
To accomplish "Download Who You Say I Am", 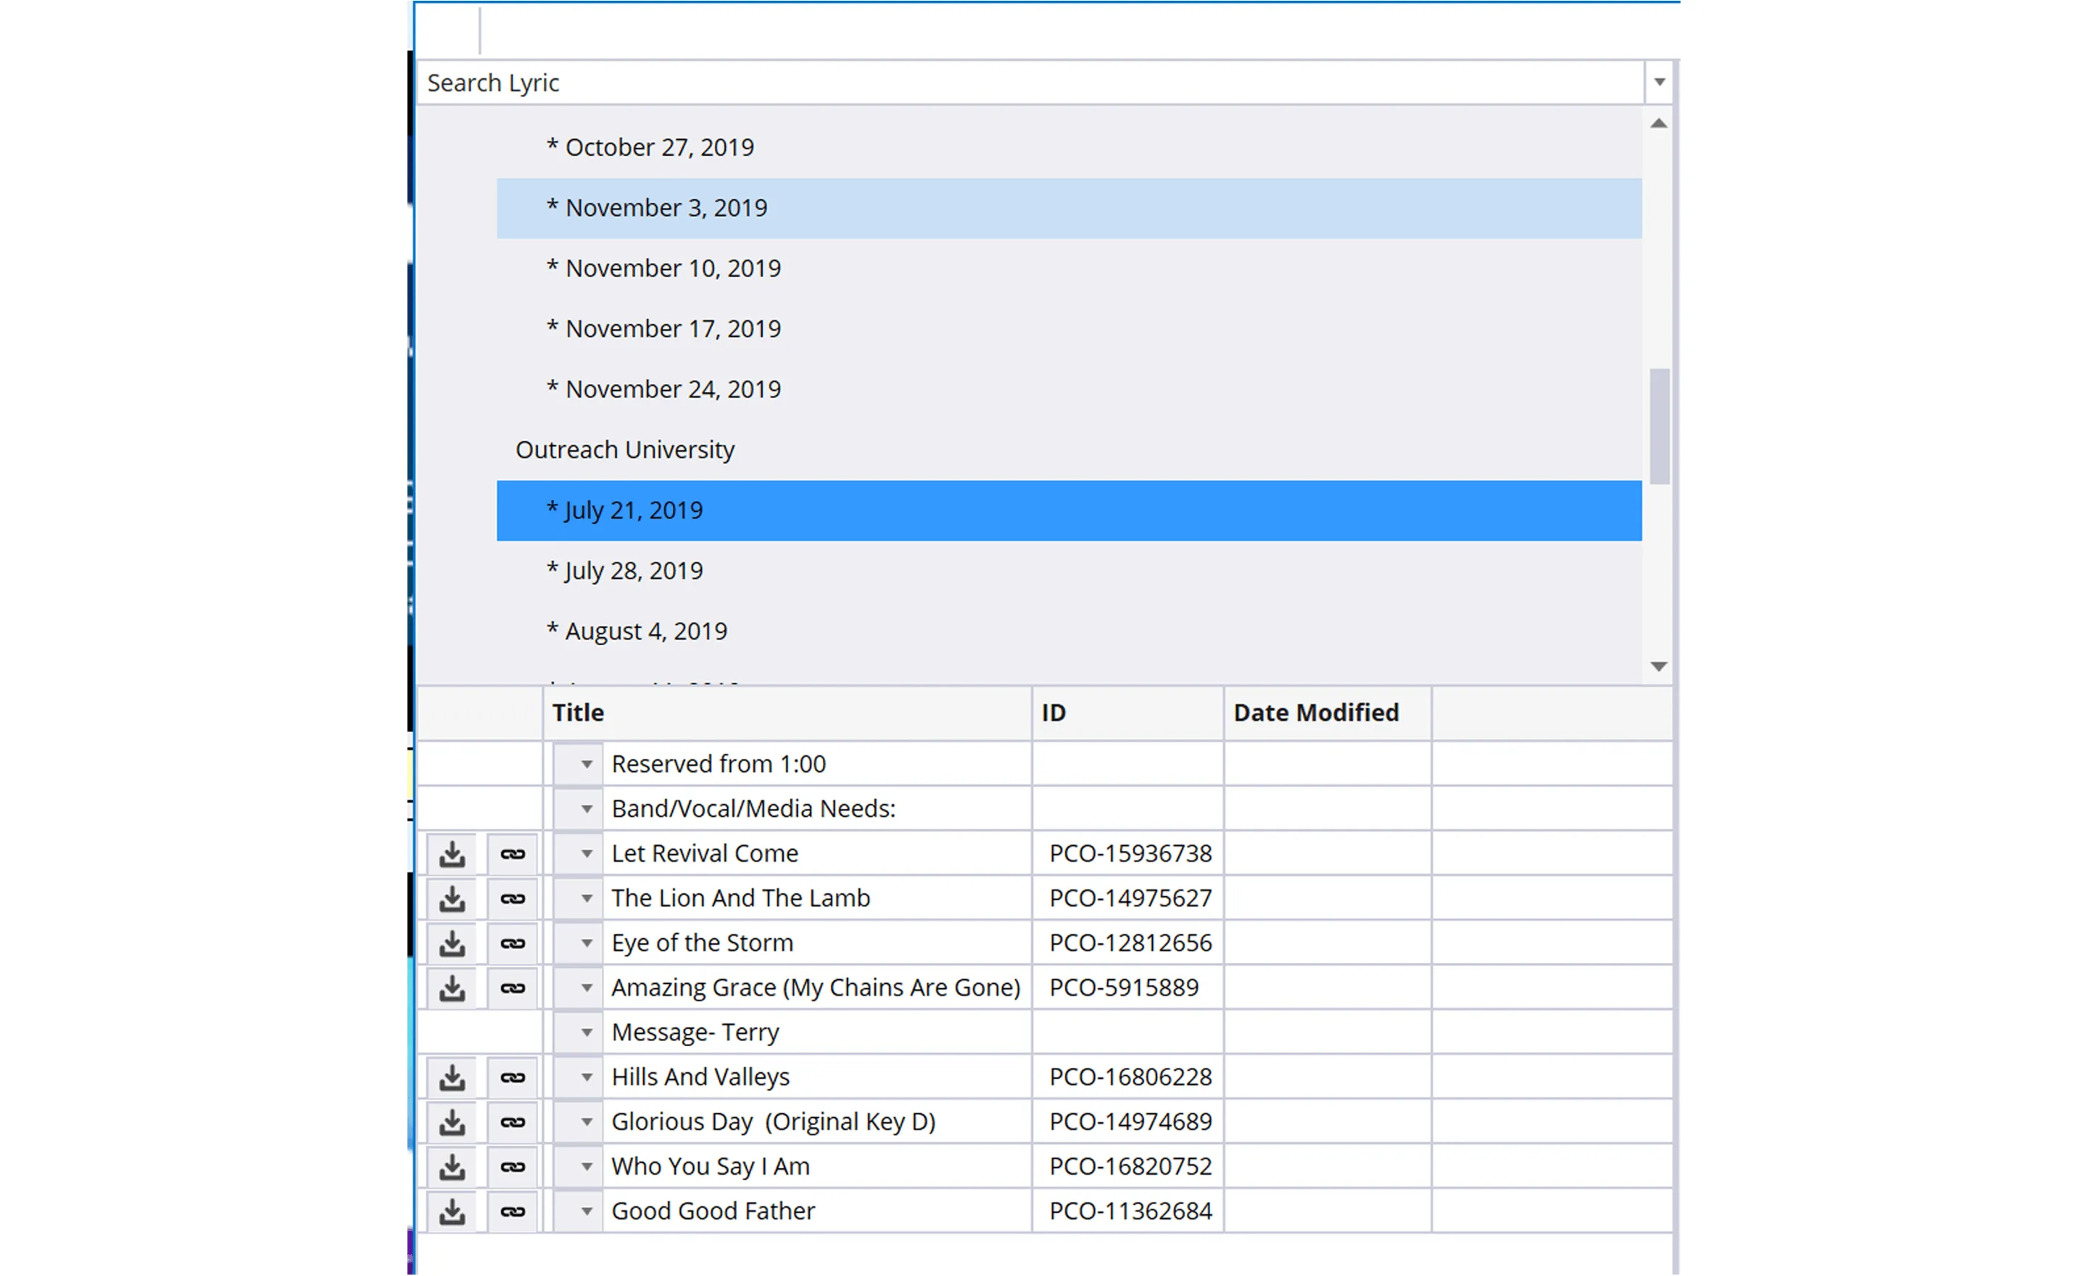I will (x=452, y=1166).
